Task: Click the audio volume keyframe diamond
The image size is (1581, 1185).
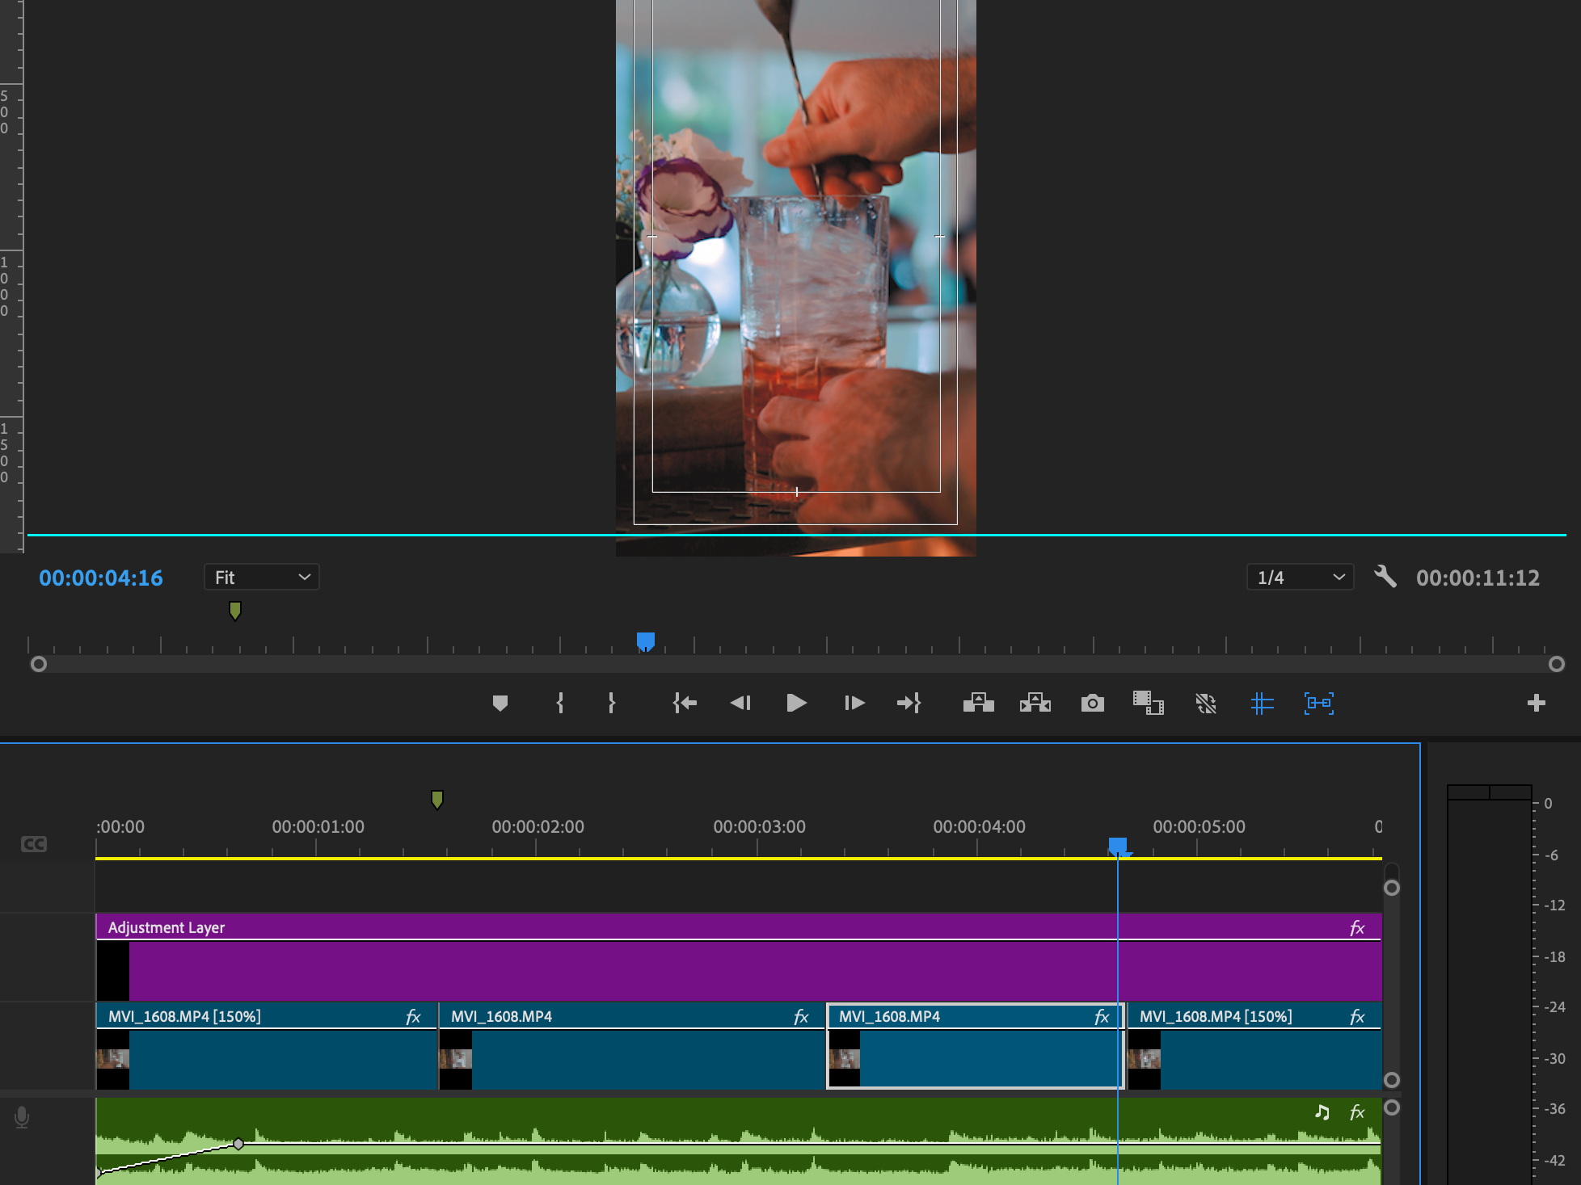Action: coord(238,1144)
